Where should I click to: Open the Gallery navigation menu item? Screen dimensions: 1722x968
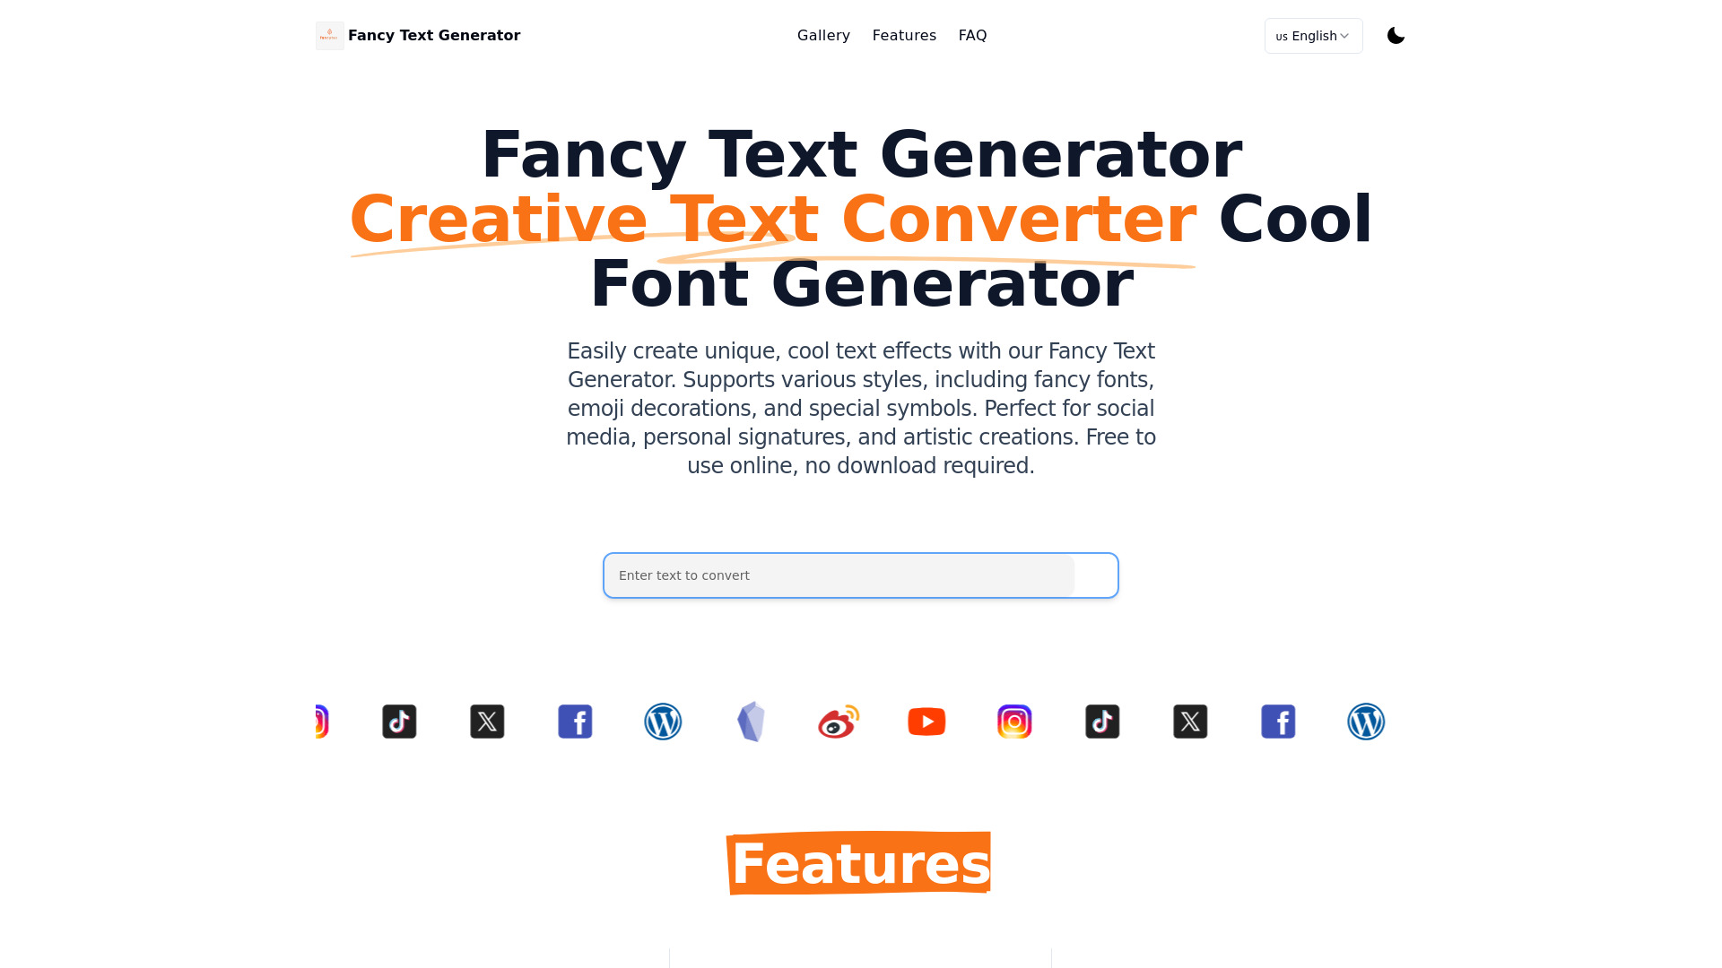(823, 36)
